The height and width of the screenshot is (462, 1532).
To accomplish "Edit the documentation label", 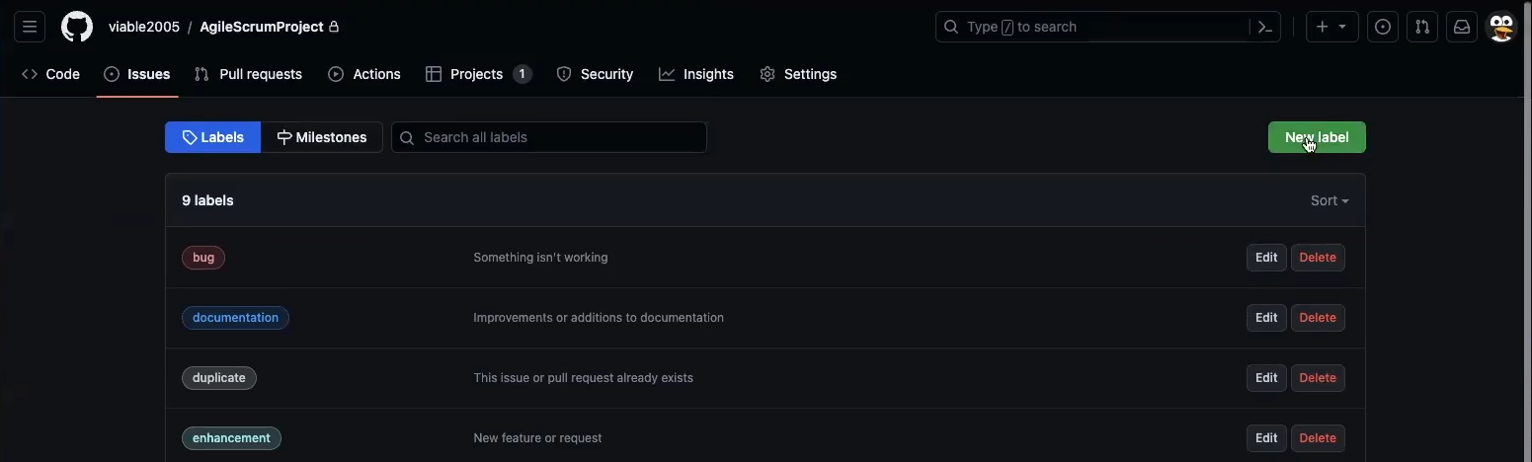I will click(1266, 318).
